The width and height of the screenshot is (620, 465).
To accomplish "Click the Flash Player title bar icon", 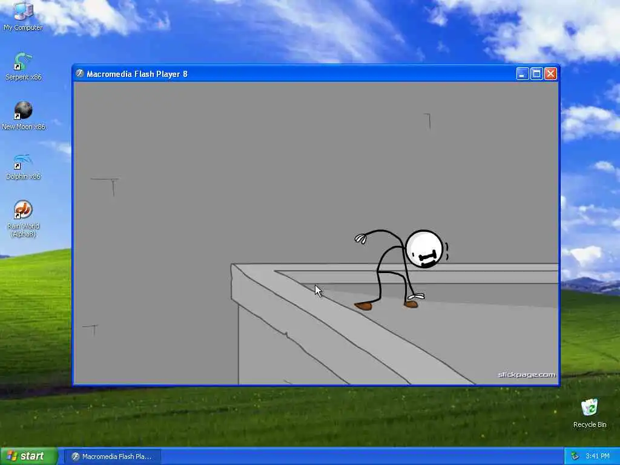I will coord(80,73).
